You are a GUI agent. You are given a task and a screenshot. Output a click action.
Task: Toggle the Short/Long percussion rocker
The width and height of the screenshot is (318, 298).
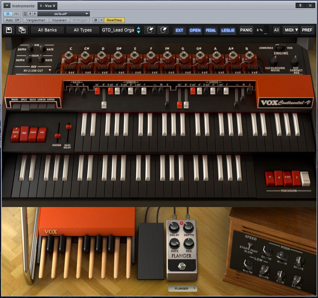(x=305, y=178)
